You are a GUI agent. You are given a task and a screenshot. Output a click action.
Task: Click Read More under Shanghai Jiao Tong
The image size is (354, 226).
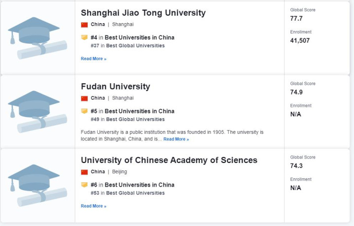[x=94, y=59]
